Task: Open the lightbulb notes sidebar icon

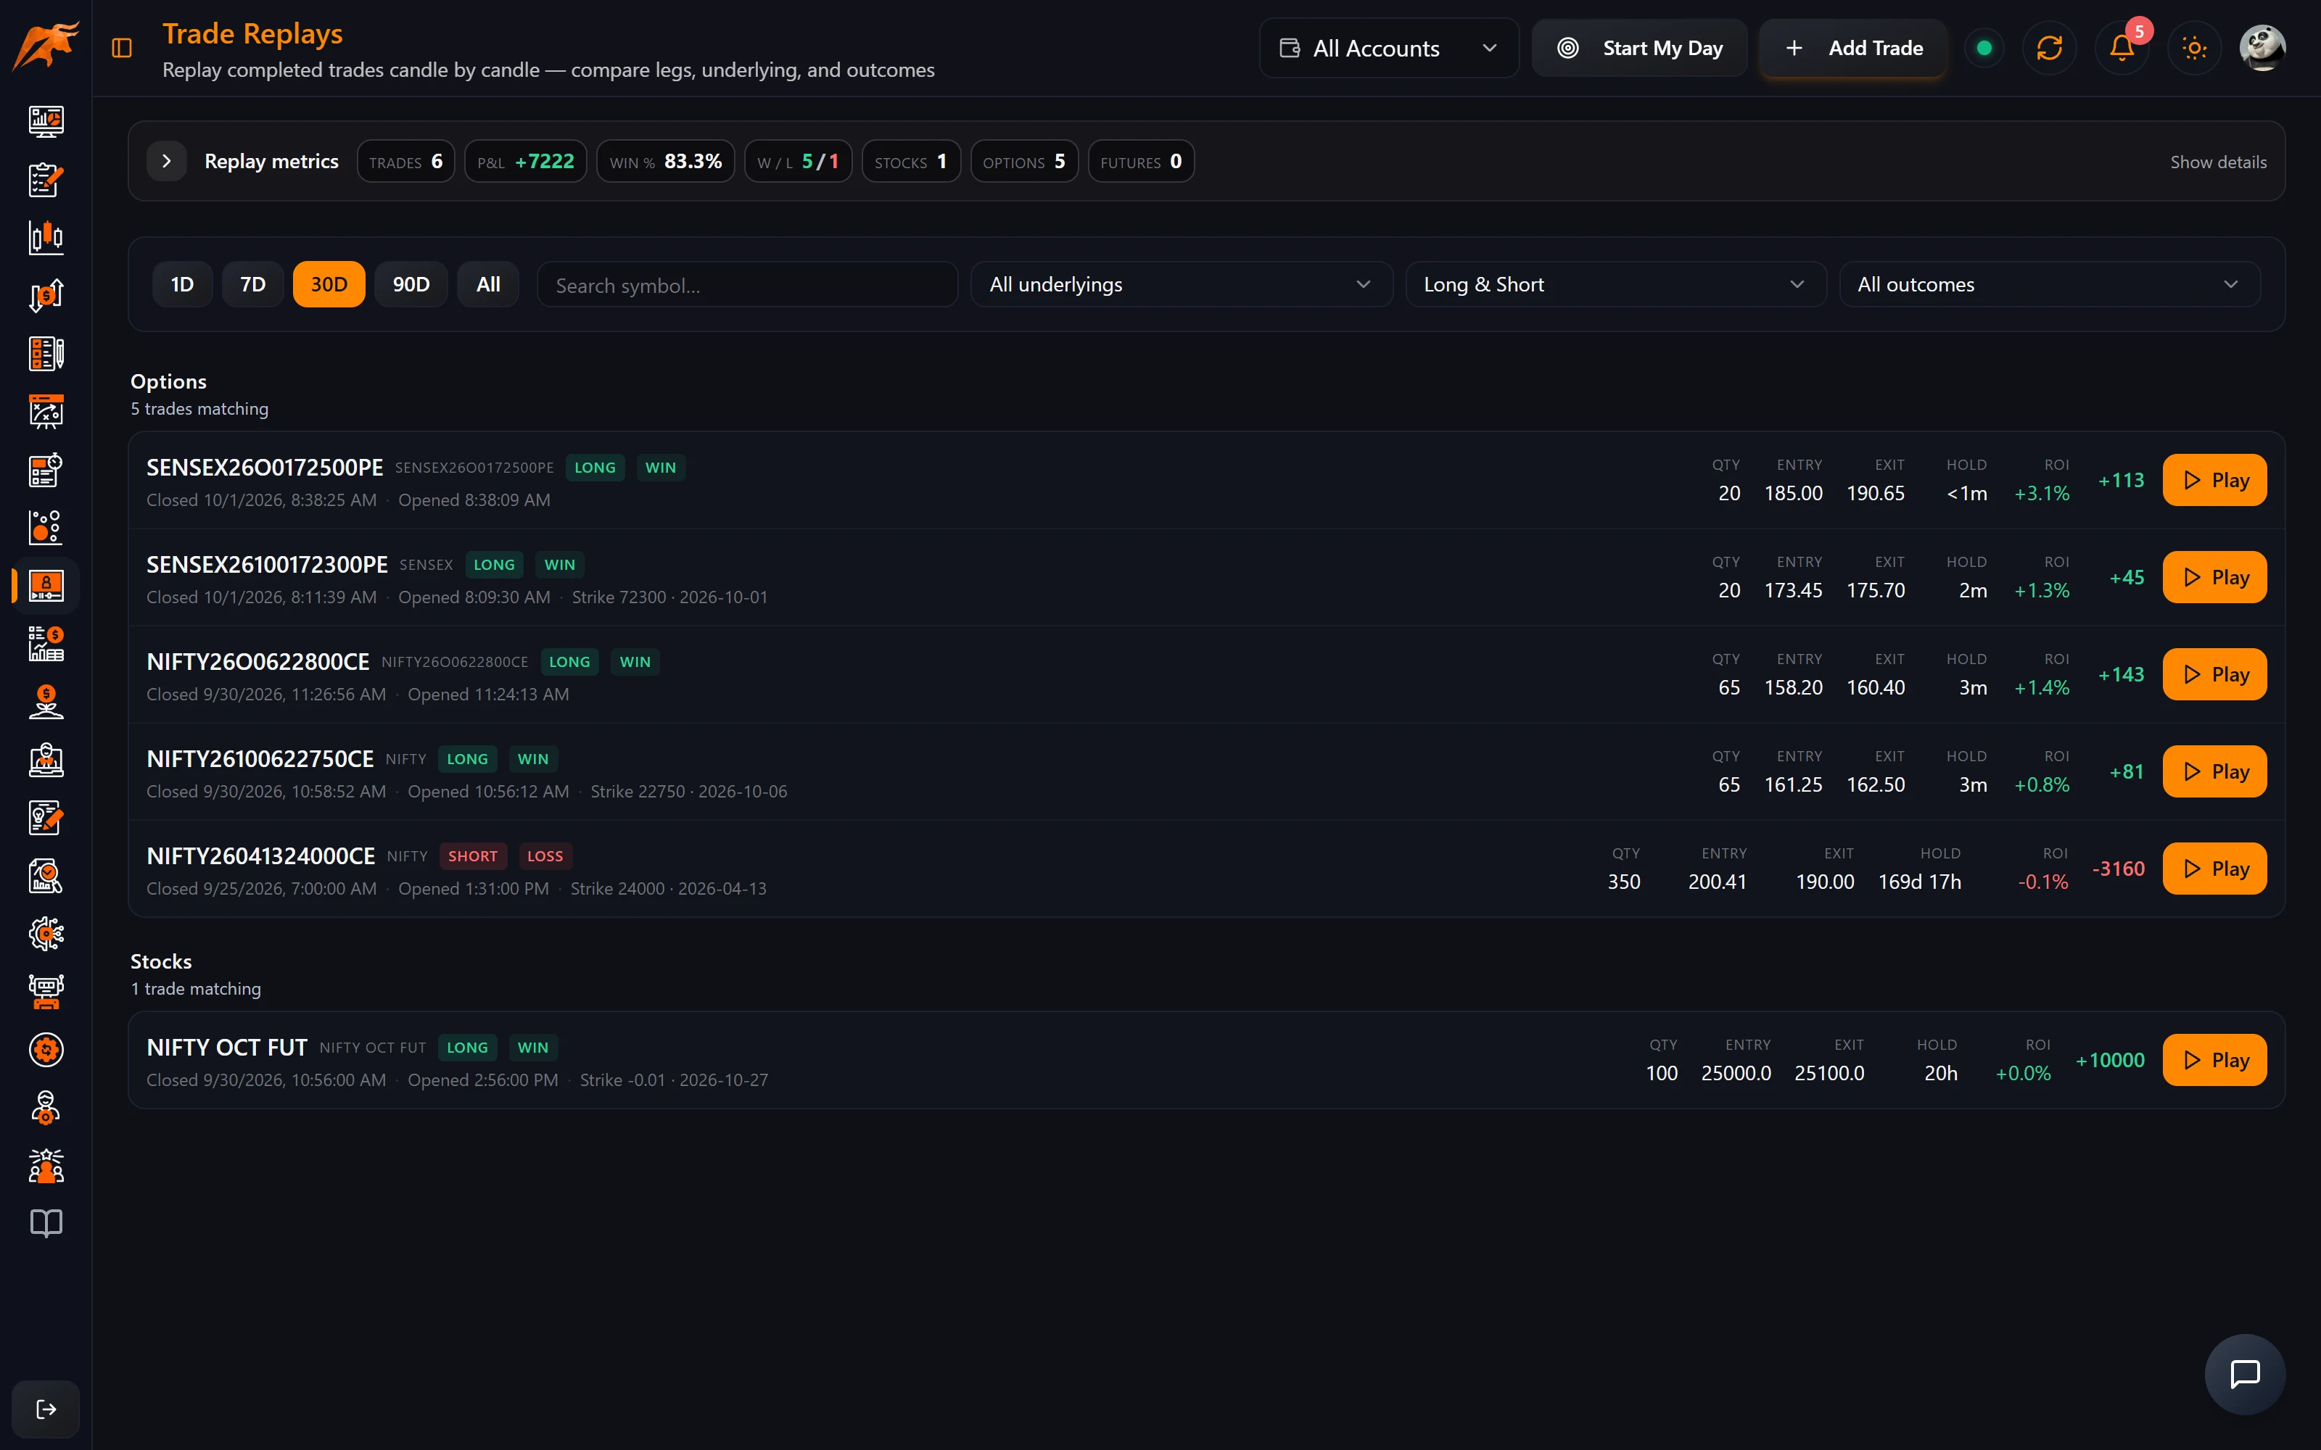Action: point(46,817)
